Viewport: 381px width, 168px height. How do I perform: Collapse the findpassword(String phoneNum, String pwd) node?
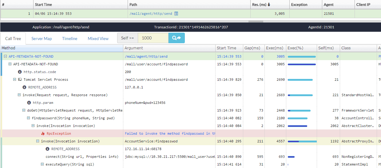(29, 118)
